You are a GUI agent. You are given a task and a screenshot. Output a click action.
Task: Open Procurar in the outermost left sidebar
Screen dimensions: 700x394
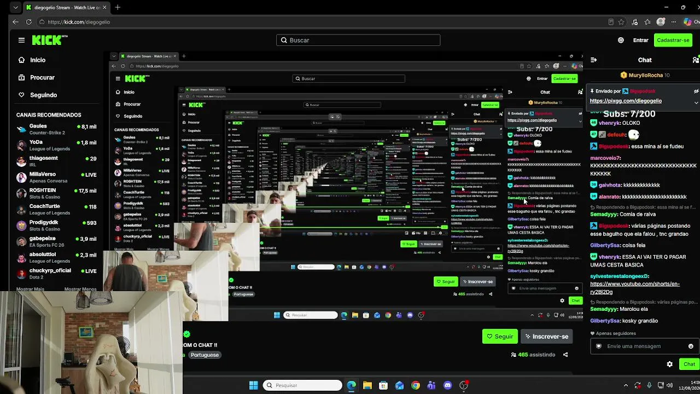[x=42, y=78]
